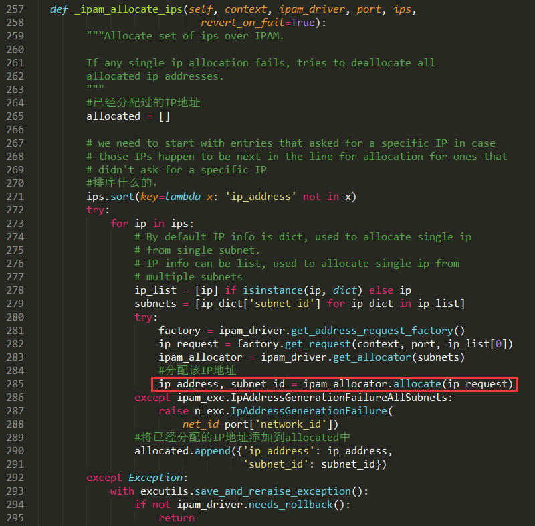This screenshot has width=535, height=526.
Task: Click 'needs_rollback' on line 294
Action: pyautogui.click(x=290, y=505)
